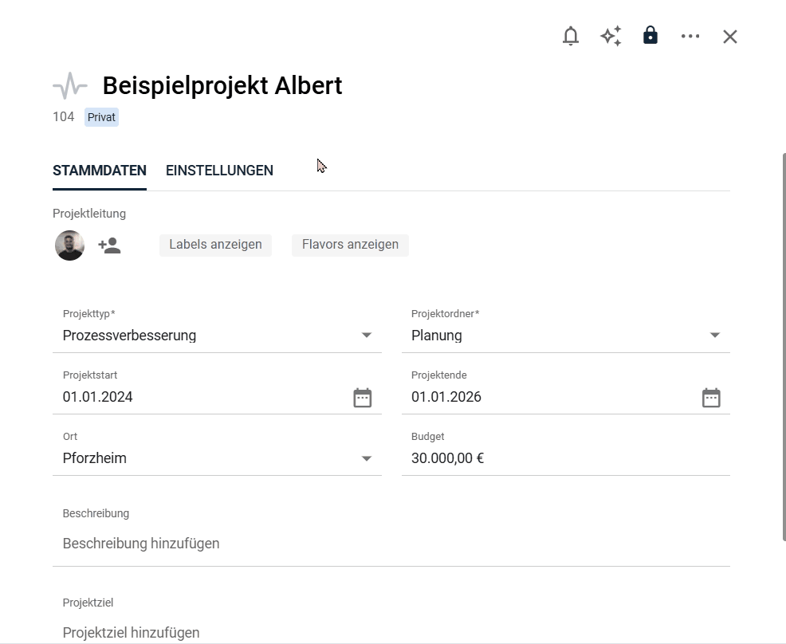Click the project lead avatar photo
This screenshot has height=644, width=786.
[69, 245]
